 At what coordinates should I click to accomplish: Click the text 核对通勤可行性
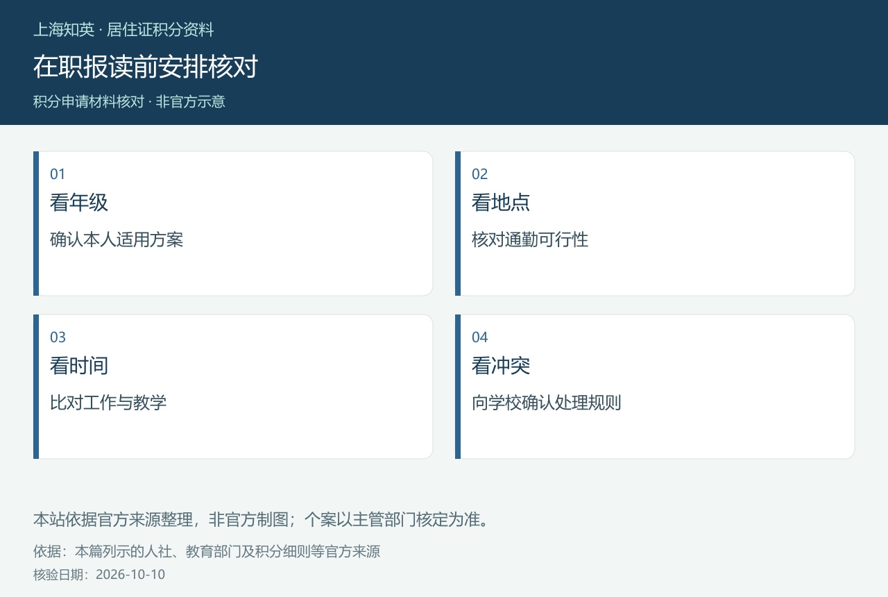pos(530,240)
